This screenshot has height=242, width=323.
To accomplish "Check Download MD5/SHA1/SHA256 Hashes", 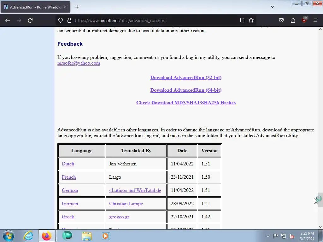I will pyautogui.click(x=186, y=103).
